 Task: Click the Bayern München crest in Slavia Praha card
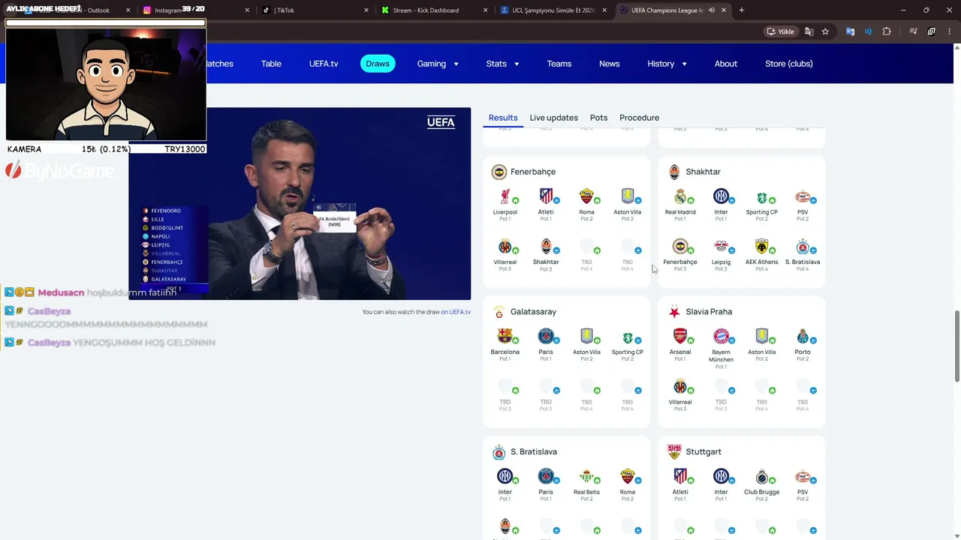721,336
